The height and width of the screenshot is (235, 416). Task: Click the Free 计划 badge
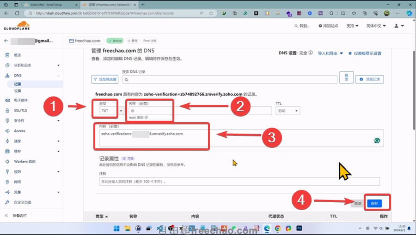[x=150, y=41]
